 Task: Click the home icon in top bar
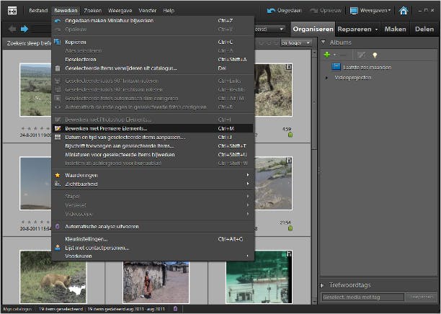pos(404,11)
